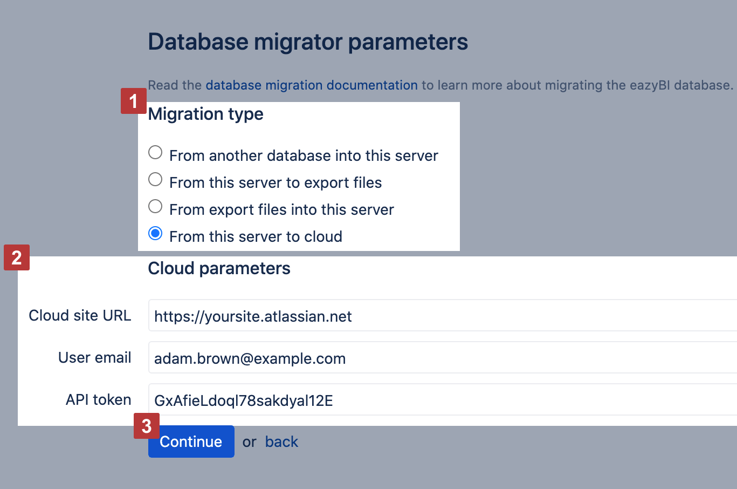Viewport: 737px width, 489px height.
Task: Go back using the 'back' link
Action: click(x=281, y=442)
